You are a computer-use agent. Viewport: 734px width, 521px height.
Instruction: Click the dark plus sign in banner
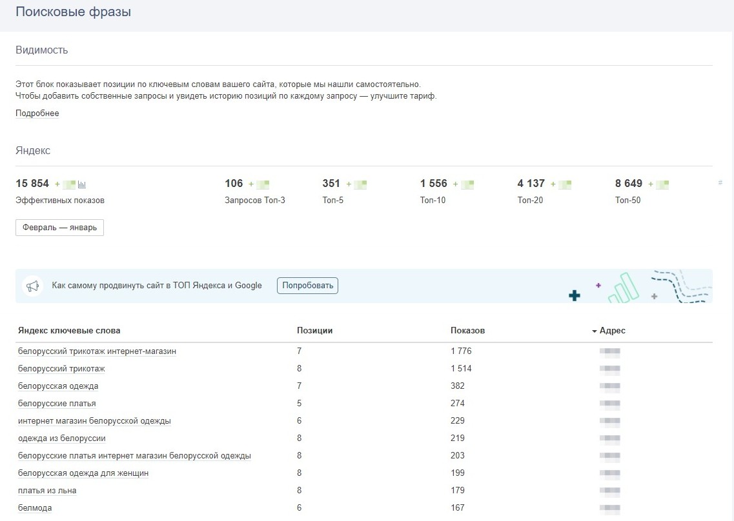575,295
